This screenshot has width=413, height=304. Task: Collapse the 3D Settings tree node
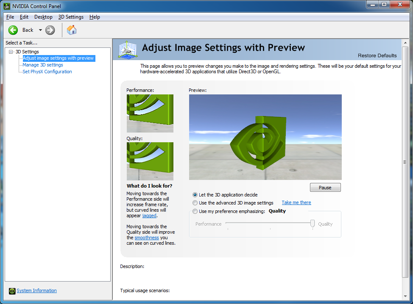click(11, 52)
